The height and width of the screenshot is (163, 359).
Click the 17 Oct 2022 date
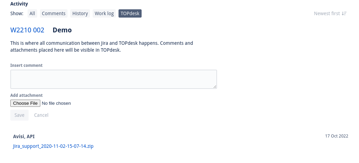point(337,136)
